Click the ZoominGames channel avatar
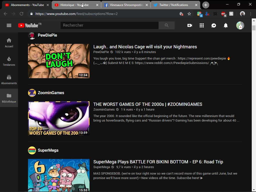The image size is (256, 192). [32, 93]
